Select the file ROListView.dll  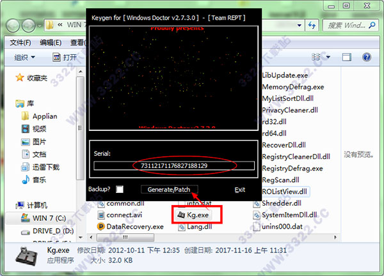284,192
